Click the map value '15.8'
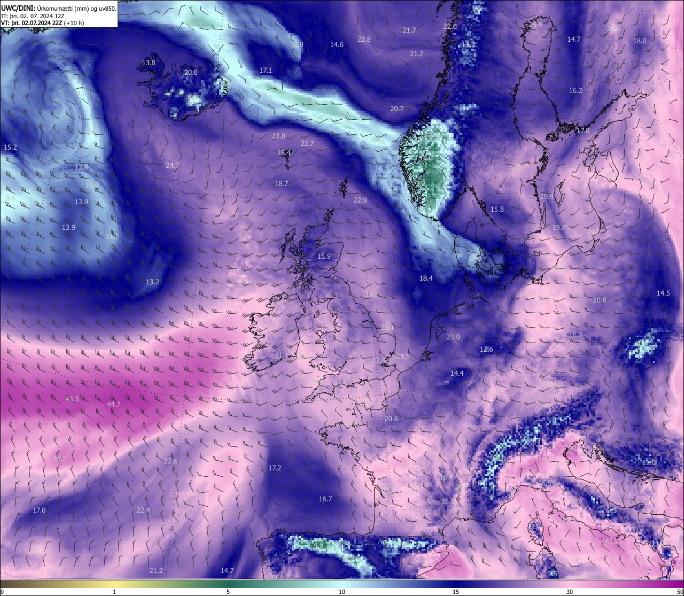The width and height of the screenshot is (684, 596). [x=497, y=209]
